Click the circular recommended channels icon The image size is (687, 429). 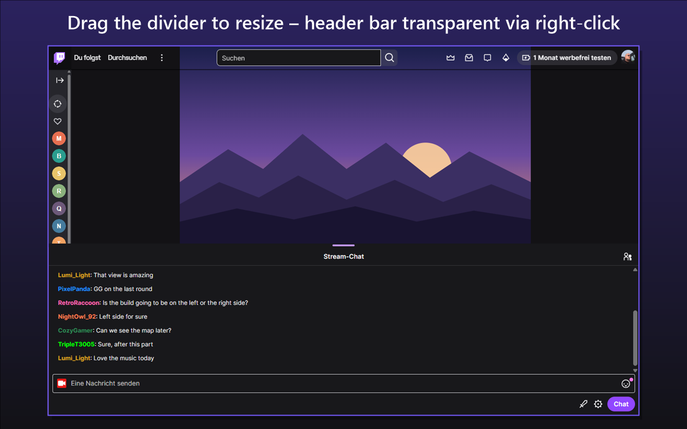tap(58, 103)
